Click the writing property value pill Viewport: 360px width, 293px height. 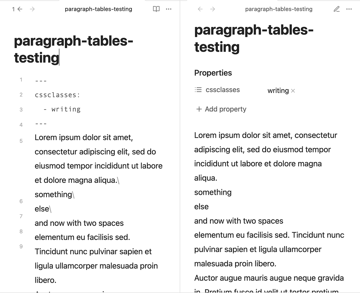point(278,91)
